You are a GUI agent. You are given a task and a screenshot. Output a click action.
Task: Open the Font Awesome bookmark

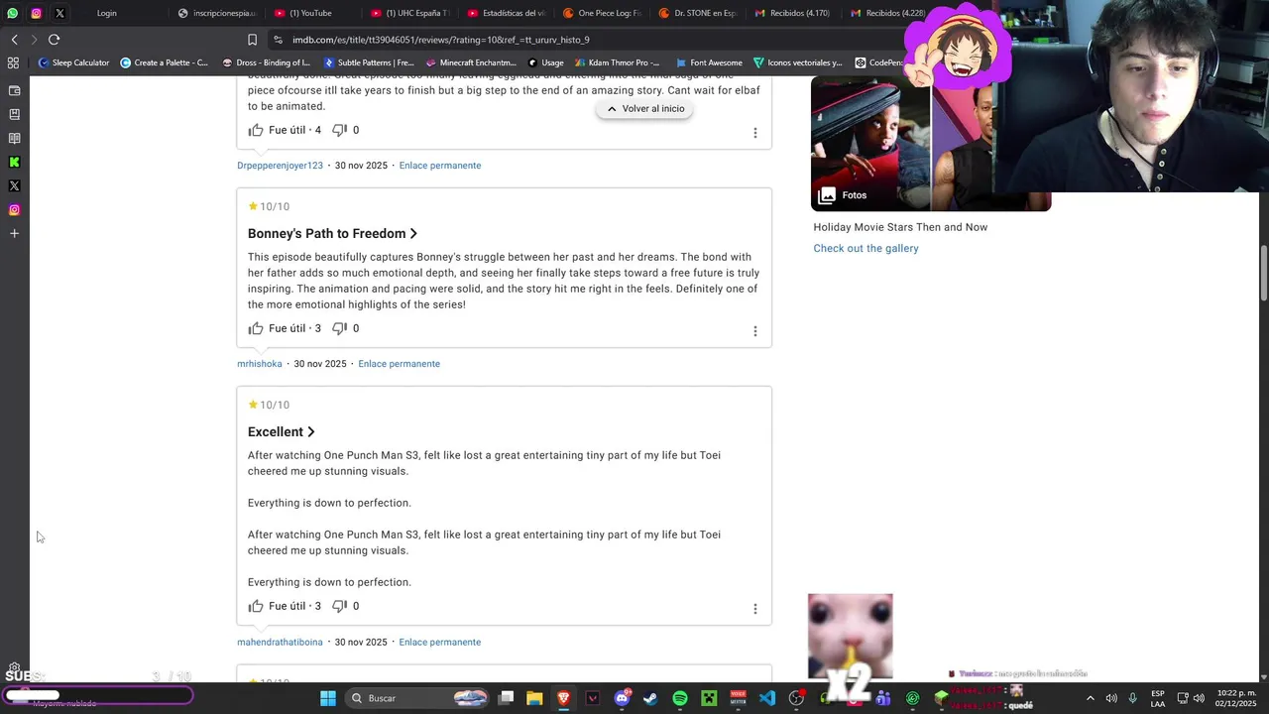709,62
